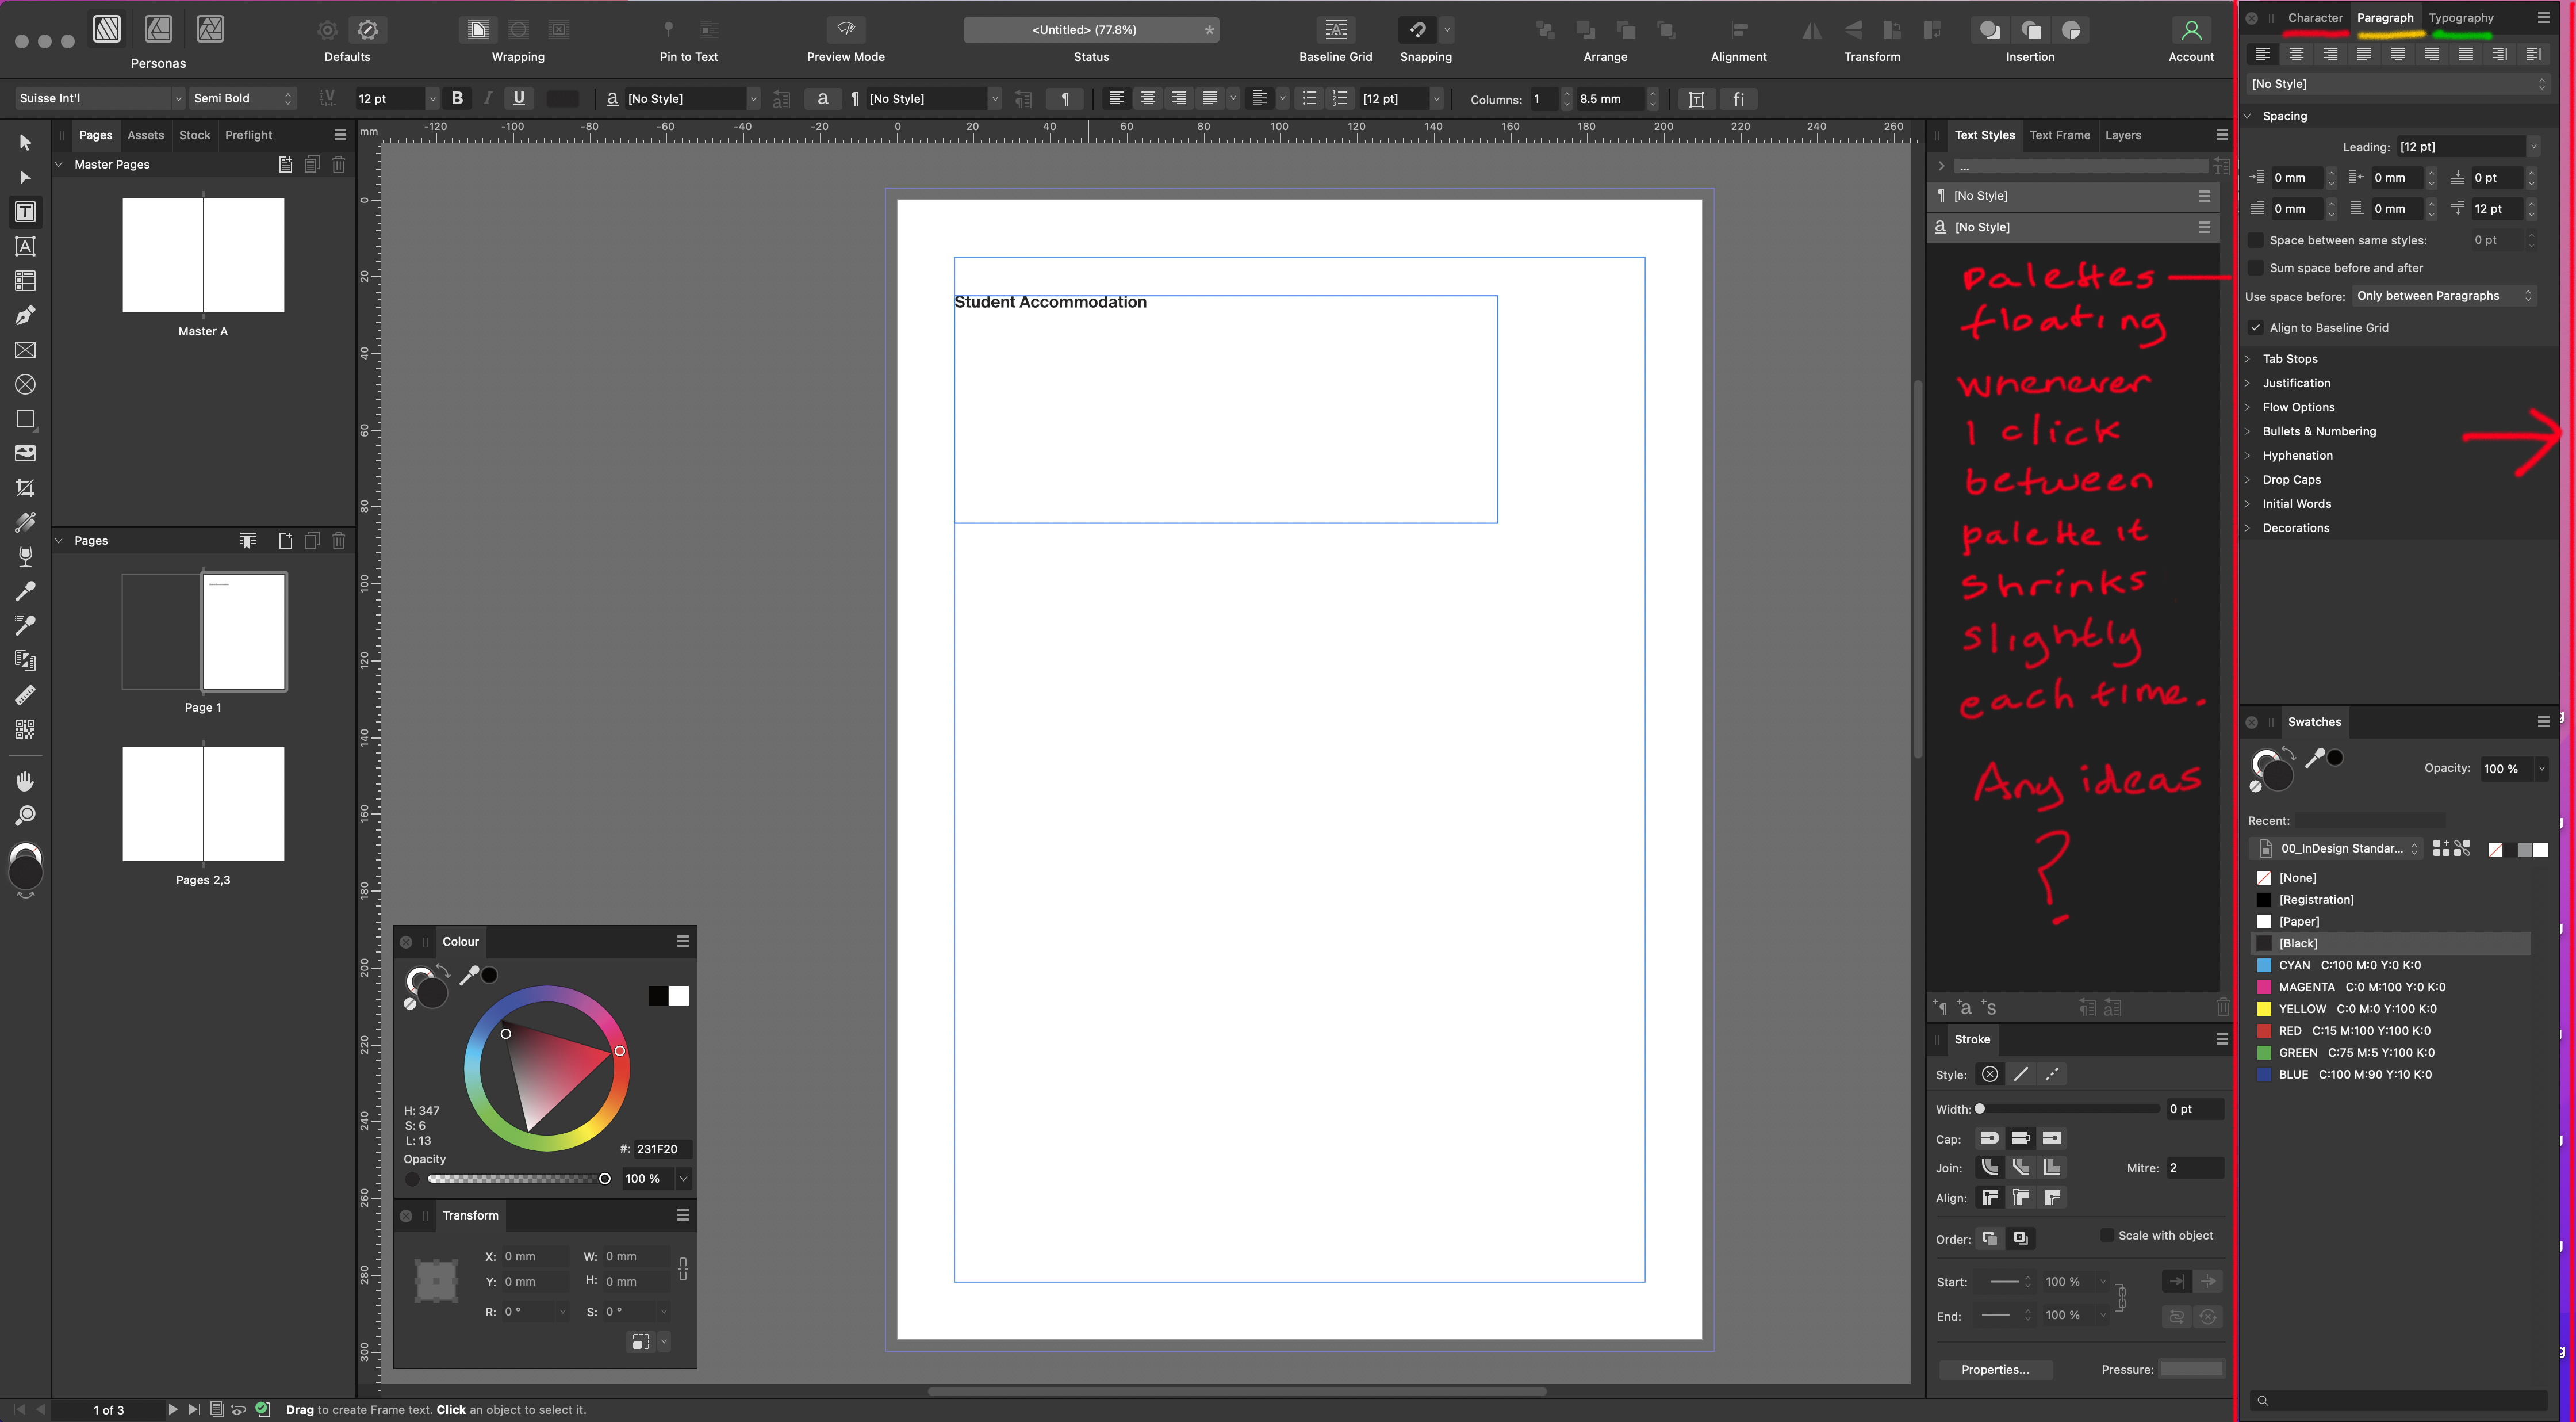Open the Semi Bold font weight dropdown
Viewport: 2576px width, 1422px height.
(x=243, y=98)
